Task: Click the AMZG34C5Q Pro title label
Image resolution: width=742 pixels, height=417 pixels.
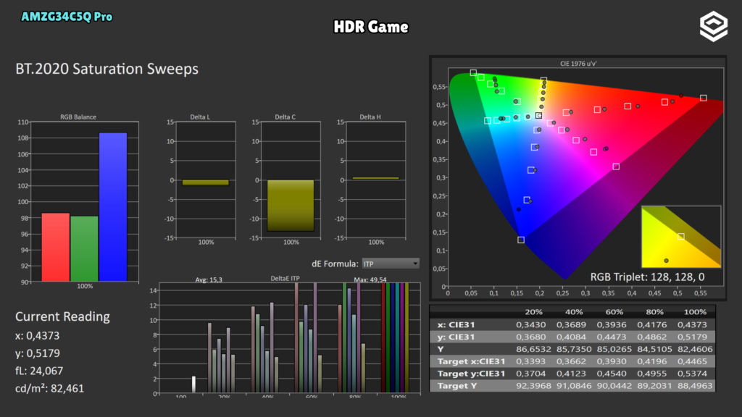Action: tap(67, 17)
